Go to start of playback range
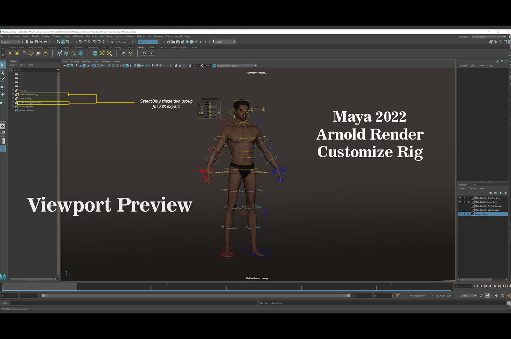 [476, 286]
